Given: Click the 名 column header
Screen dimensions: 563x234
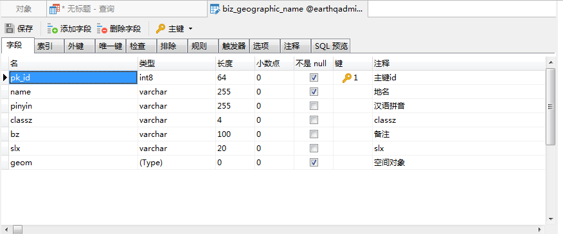Looking at the screenshot, I should point(73,64).
